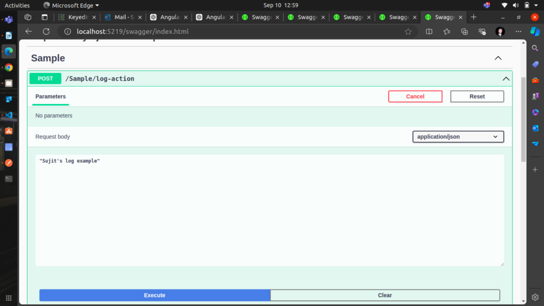Switch to the Mail browser tab
Viewport: 544px width, 306px height.
click(123, 17)
